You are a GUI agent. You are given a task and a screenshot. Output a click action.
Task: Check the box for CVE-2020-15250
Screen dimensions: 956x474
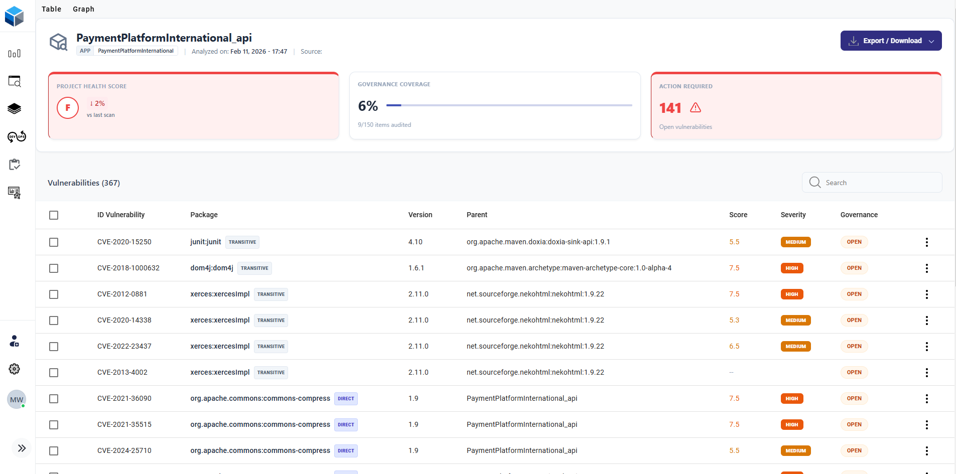tap(54, 242)
